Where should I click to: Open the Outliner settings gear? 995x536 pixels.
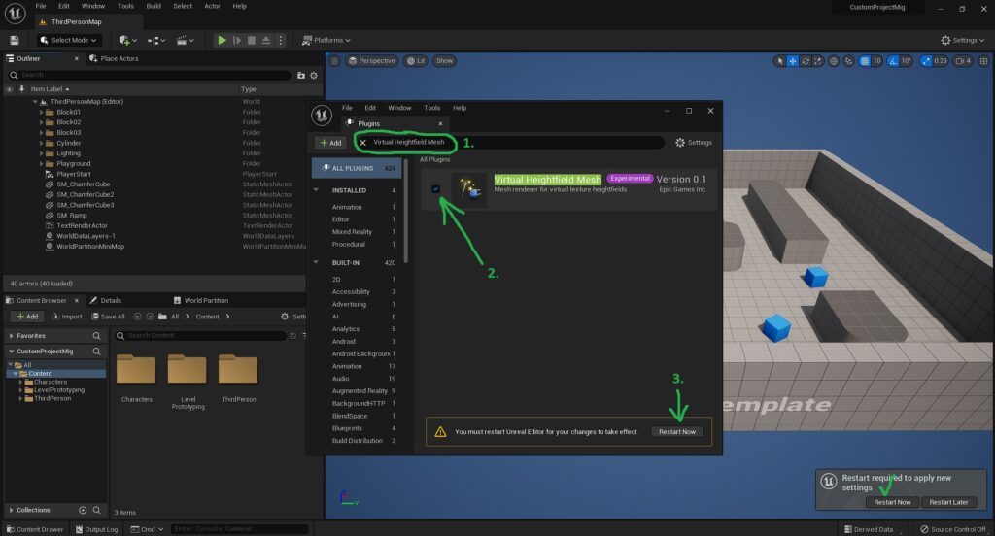click(x=314, y=75)
